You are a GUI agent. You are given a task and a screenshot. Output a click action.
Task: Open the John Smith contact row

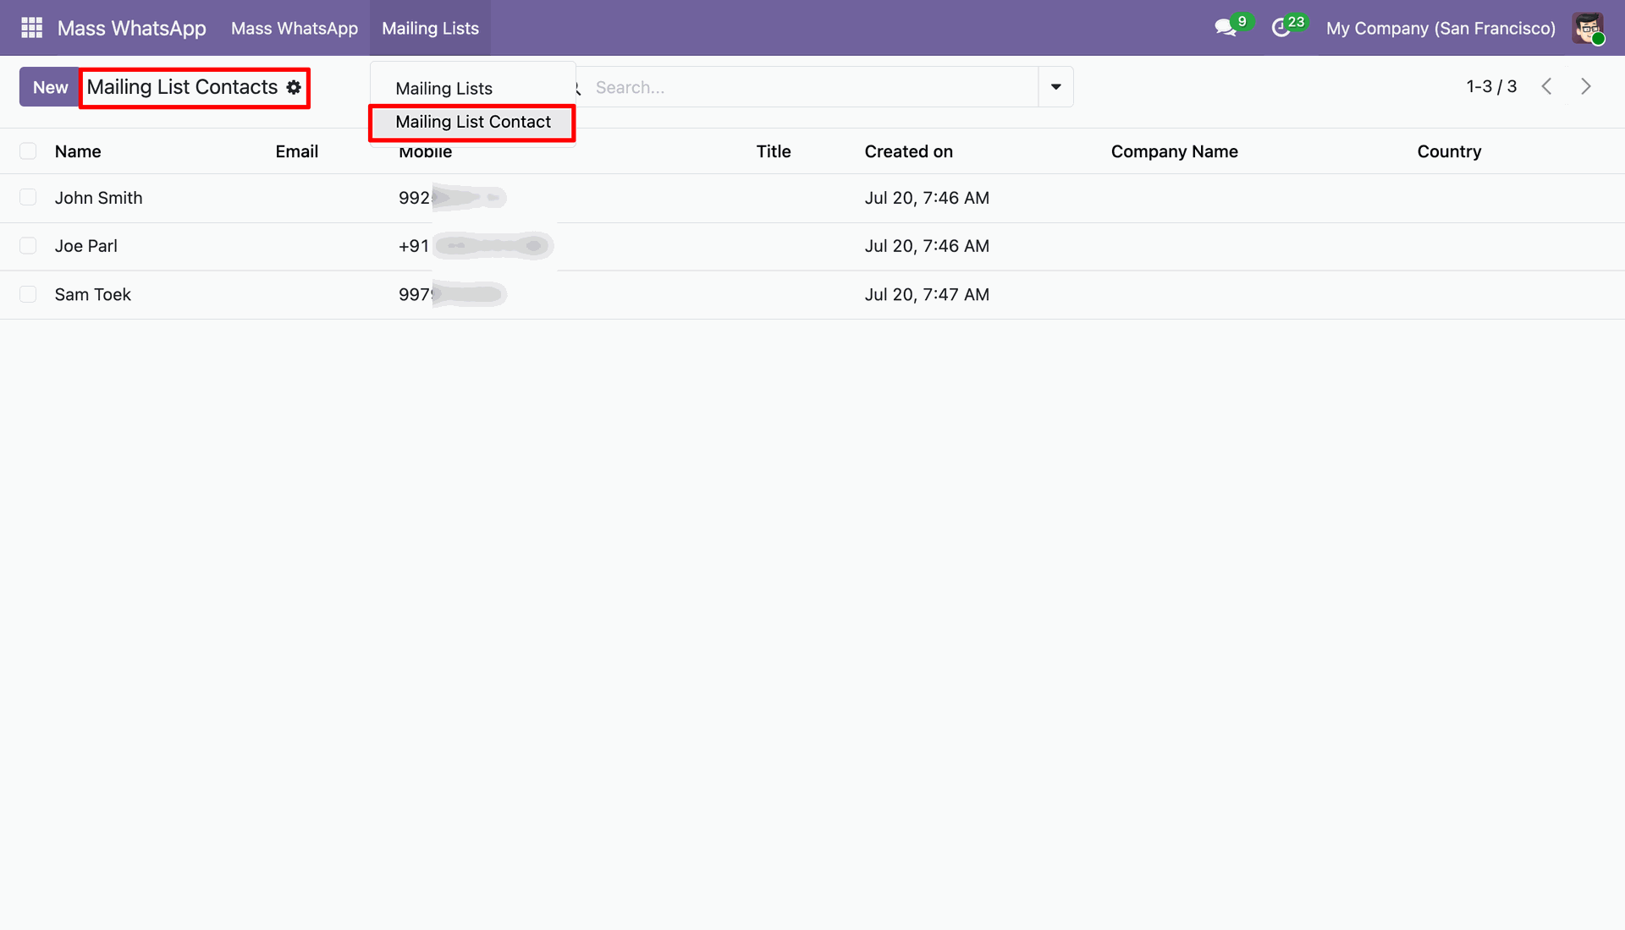[x=812, y=198]
